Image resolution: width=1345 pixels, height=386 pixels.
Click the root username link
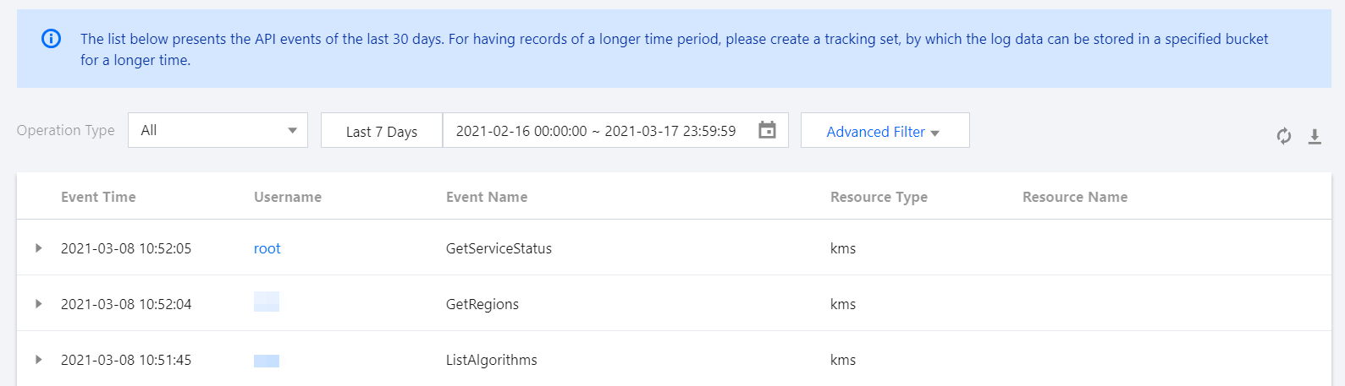[267, 248]
